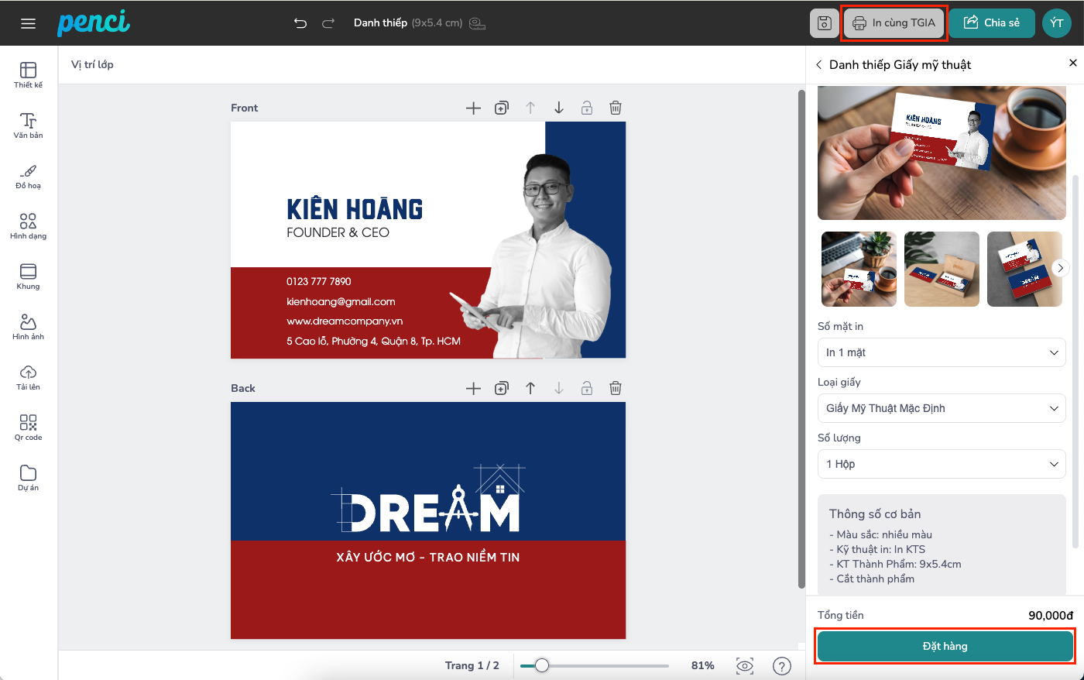Screen dimensions: 1084x680
Task: Open the Văn bản text tool
Action: tap(28, 125)
